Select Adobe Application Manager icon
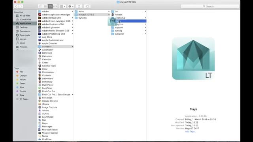 click(40, 15)
